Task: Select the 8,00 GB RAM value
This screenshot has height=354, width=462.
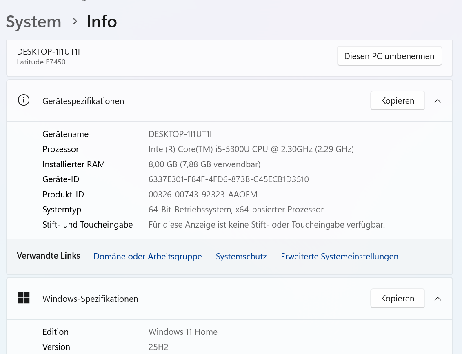Action: click(204, 164)
